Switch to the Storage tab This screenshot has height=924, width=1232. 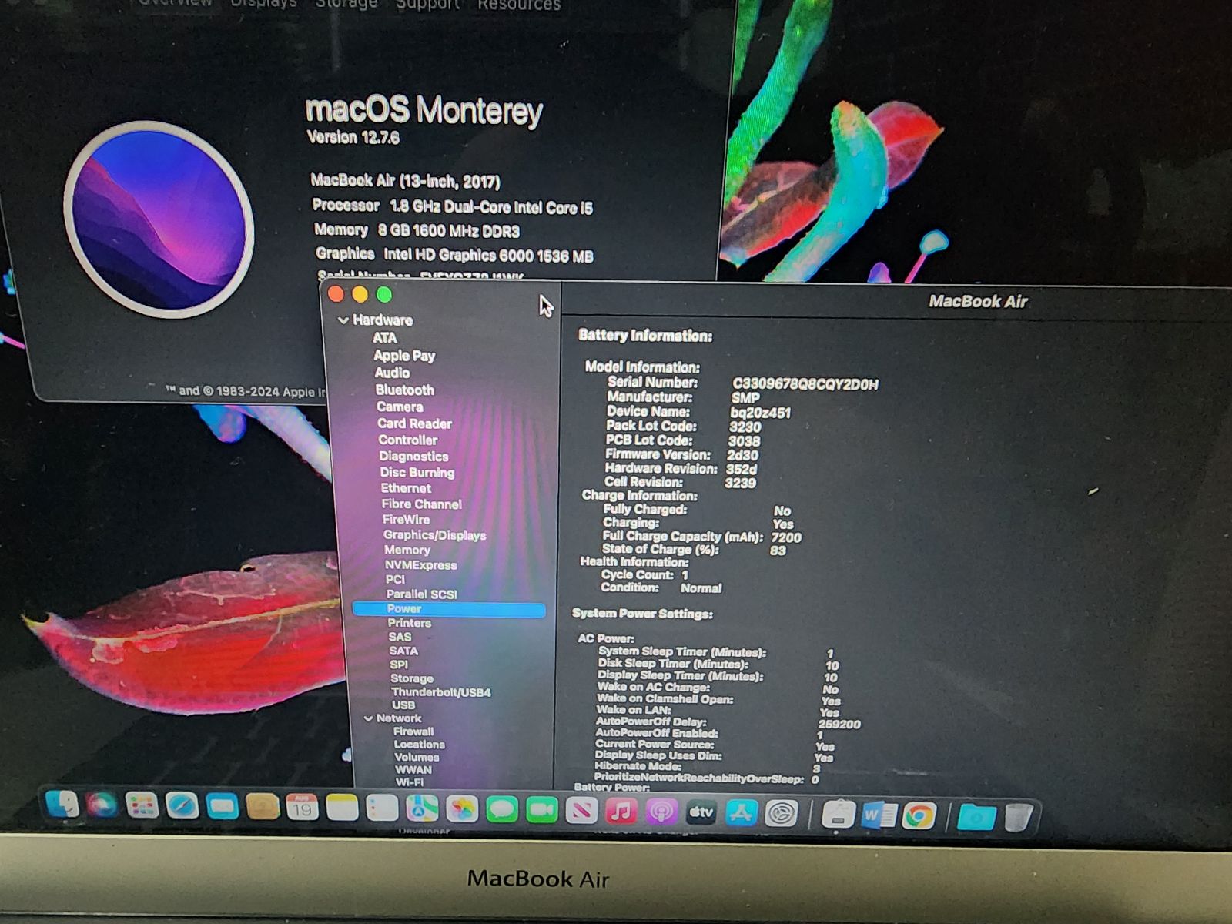coord(346,4)
